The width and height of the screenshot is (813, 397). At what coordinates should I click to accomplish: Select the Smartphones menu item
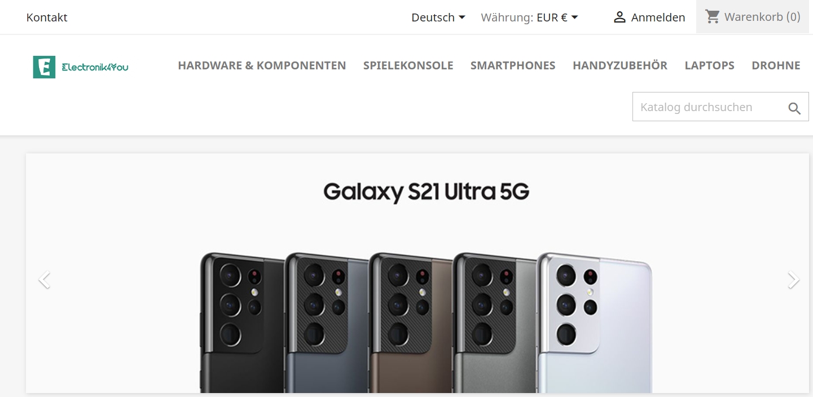coord(513,65)
